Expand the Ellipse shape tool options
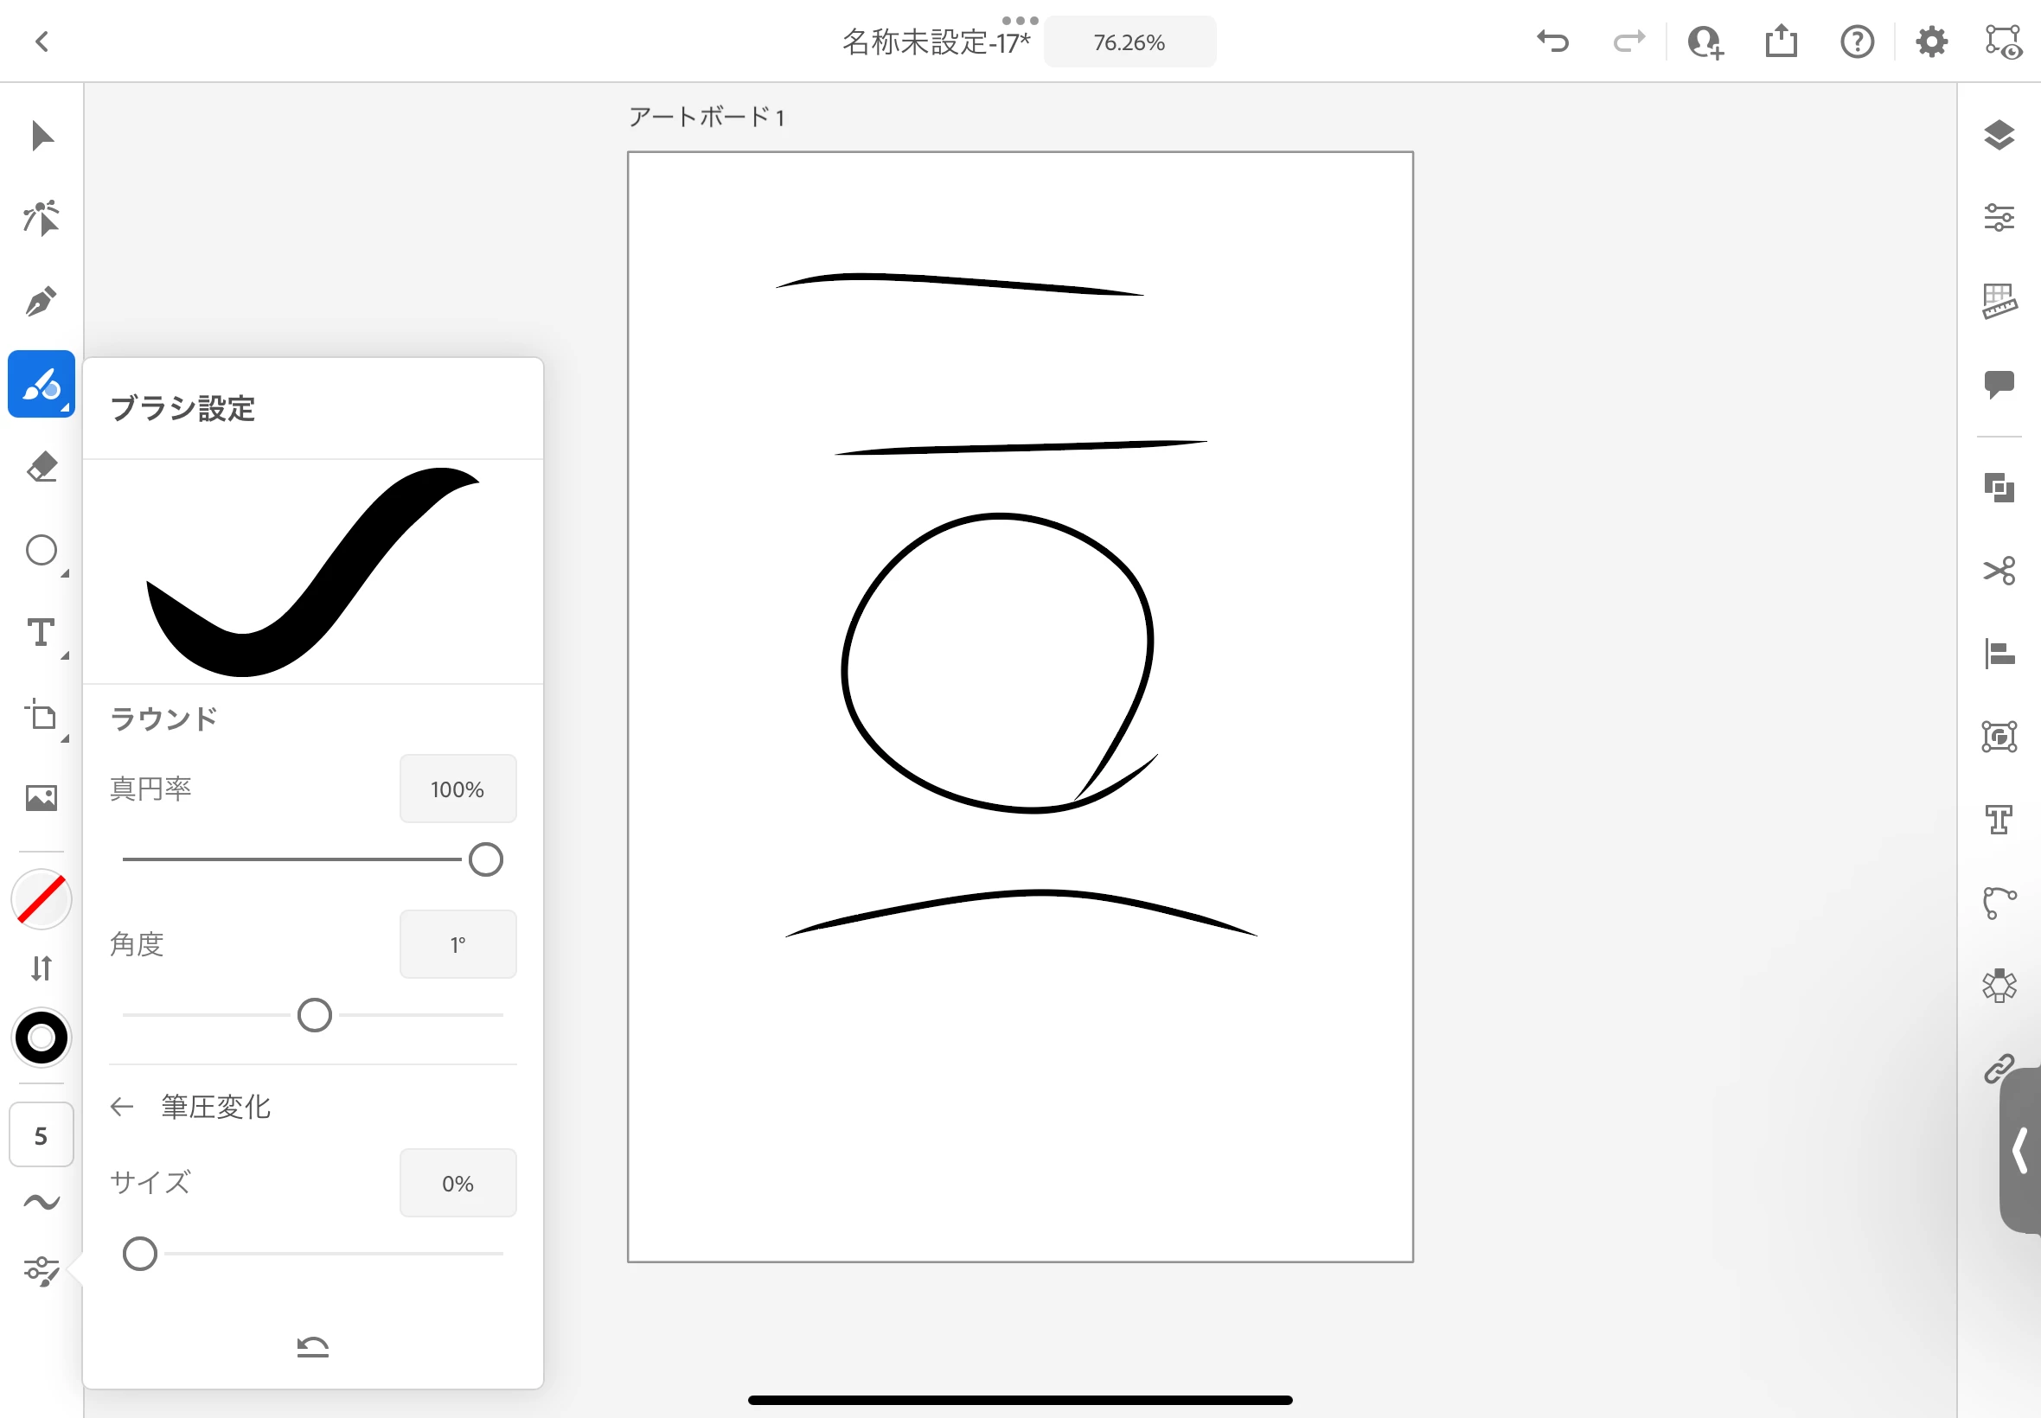The width and height of the screenshot is (2041, 1418). (x=64, y=574)
